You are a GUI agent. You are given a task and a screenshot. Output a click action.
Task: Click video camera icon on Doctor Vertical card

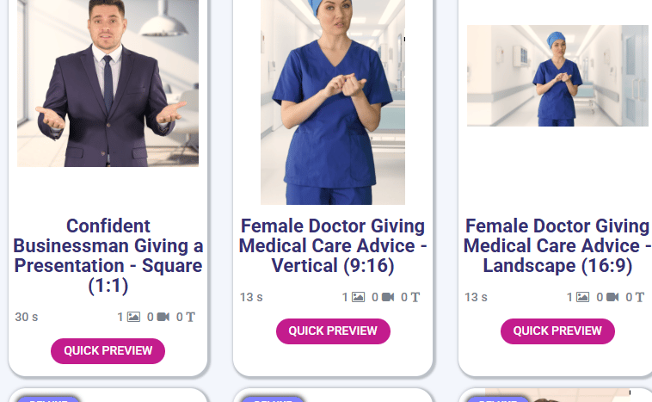click(388, 297)
